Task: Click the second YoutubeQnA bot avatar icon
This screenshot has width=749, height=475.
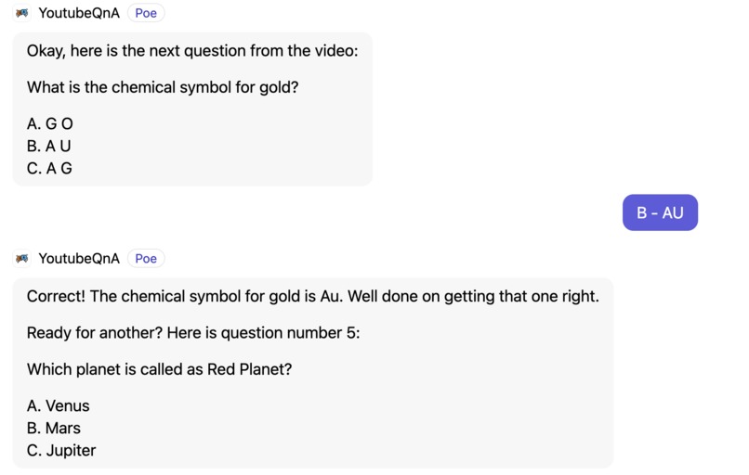Action: tap(22, 258)
